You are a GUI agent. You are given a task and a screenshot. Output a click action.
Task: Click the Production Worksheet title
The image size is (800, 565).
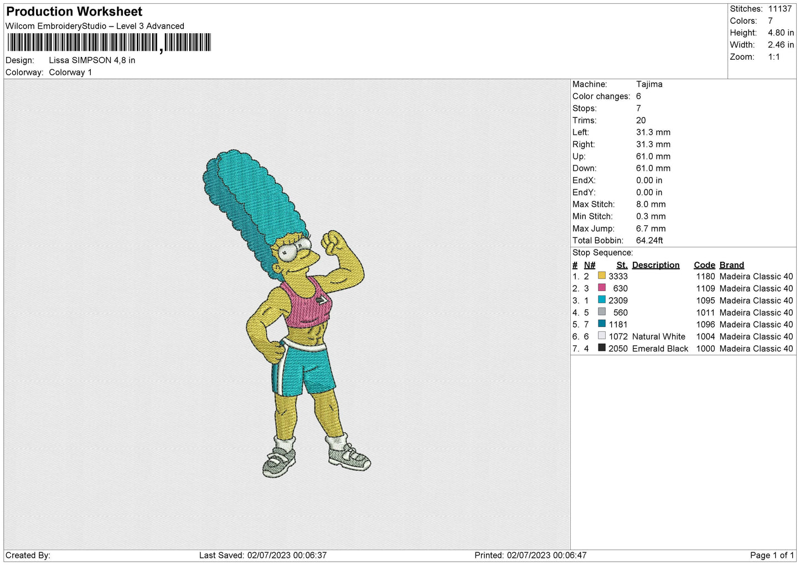(74, 12)
